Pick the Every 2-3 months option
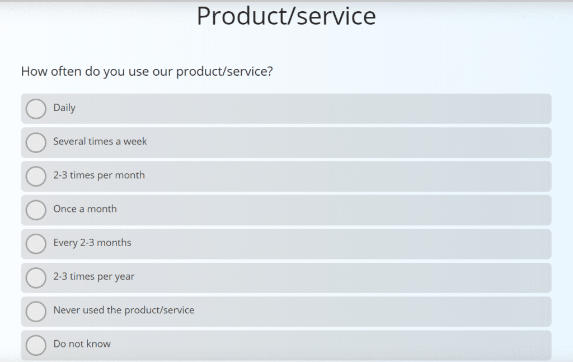Image resolution: width=573 pixels, height=362 pixels. 36,244
